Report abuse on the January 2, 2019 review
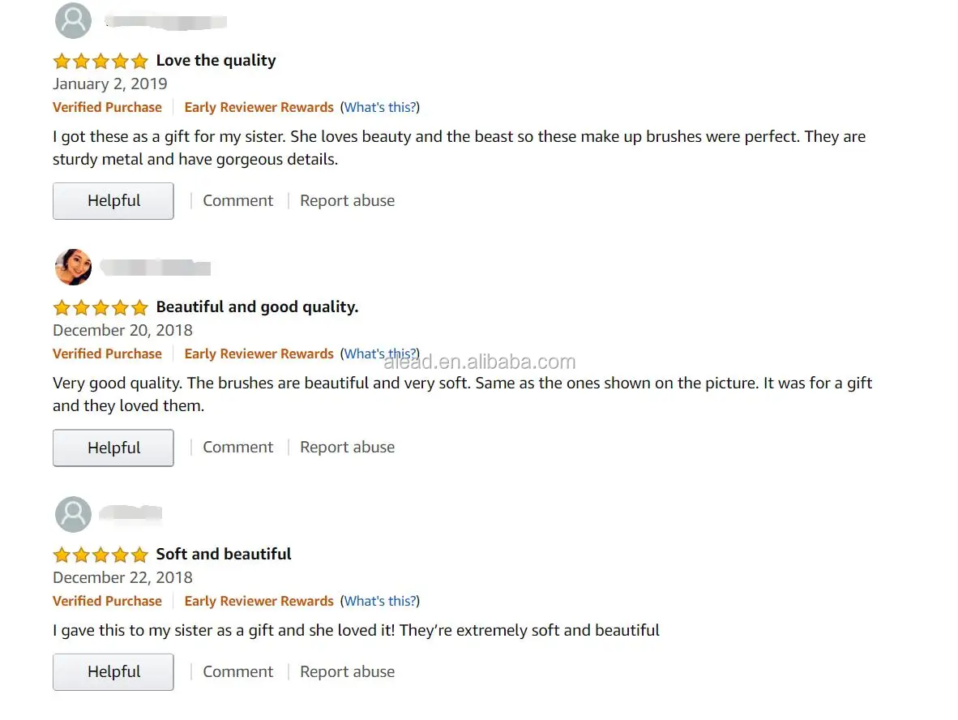 click(x=347, y=200)
